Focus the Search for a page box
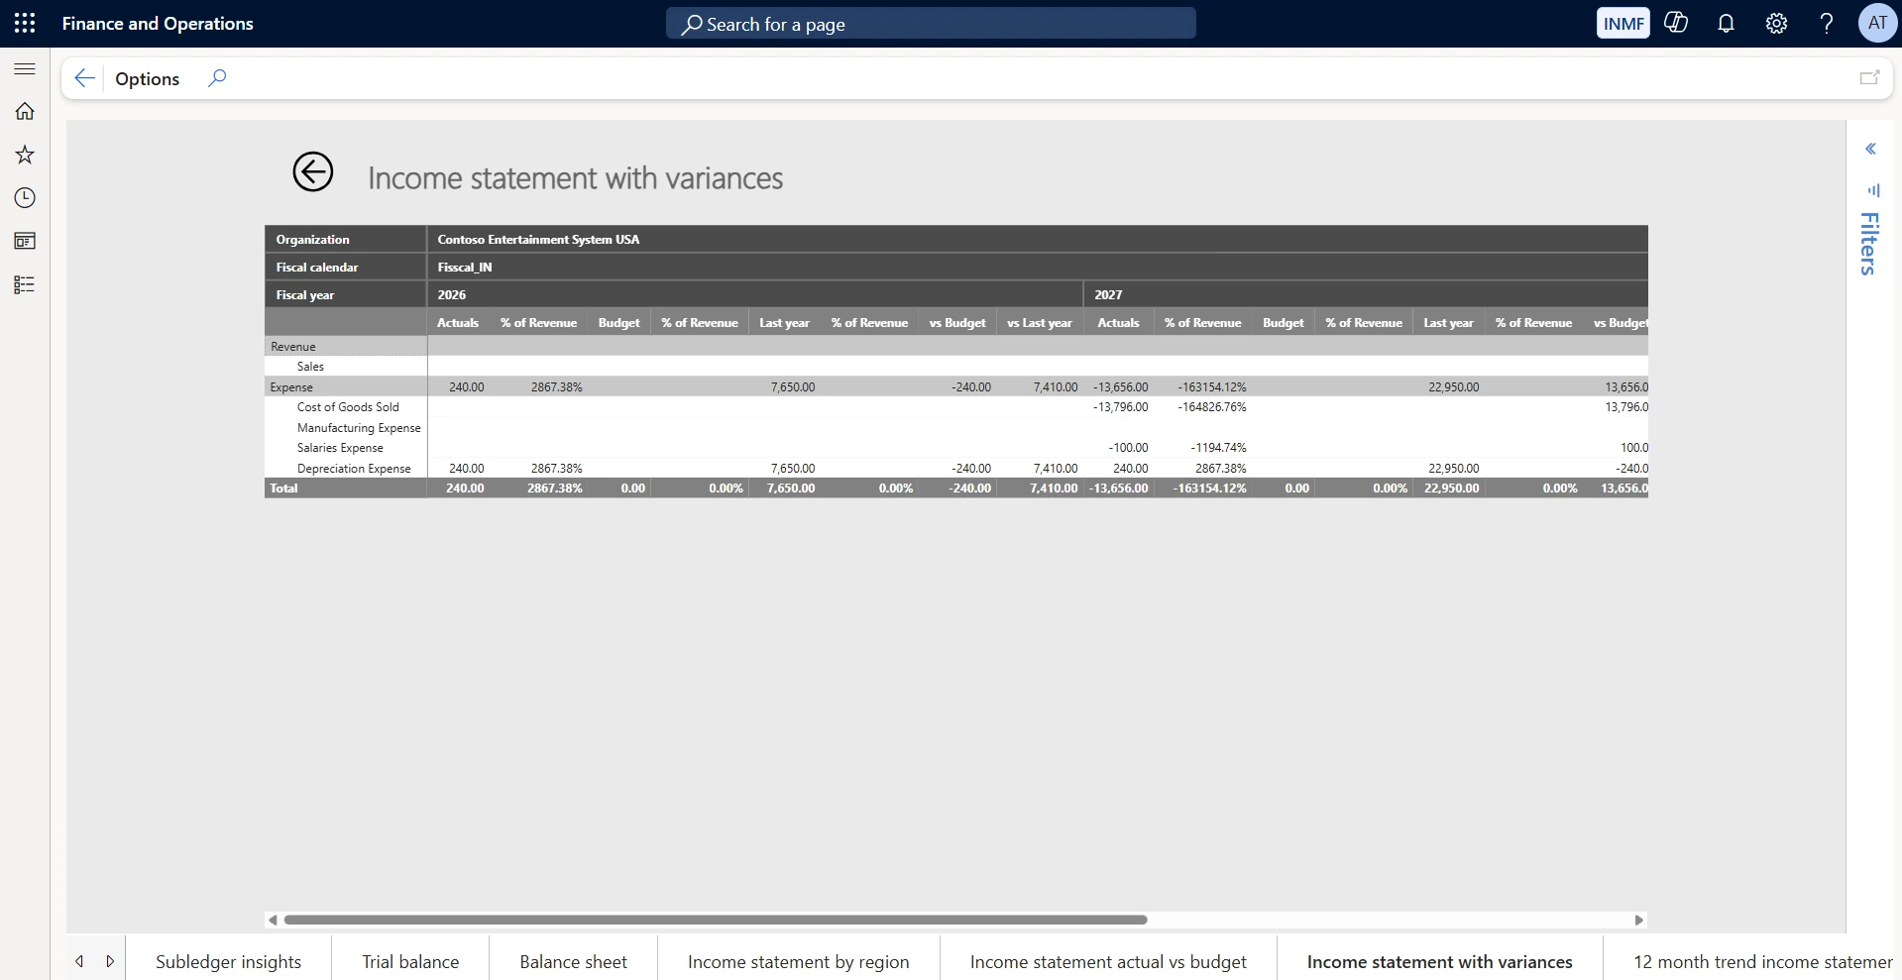Screen dimensions: 1902x980 [x=931, y=24]
